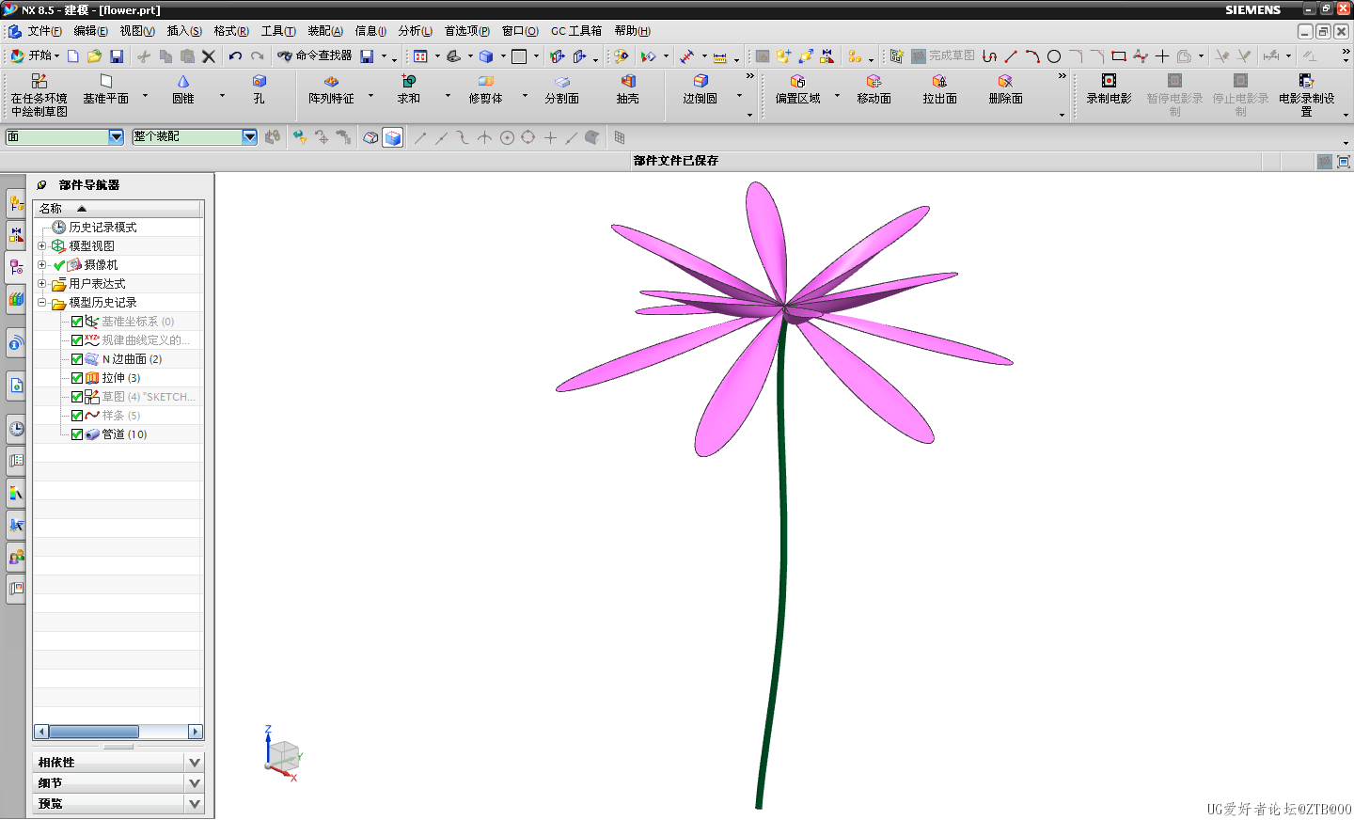Screen dimensions: 1354x820
Task: Expand the 用户表达式 tree node
Action: [x=41, y=284]
